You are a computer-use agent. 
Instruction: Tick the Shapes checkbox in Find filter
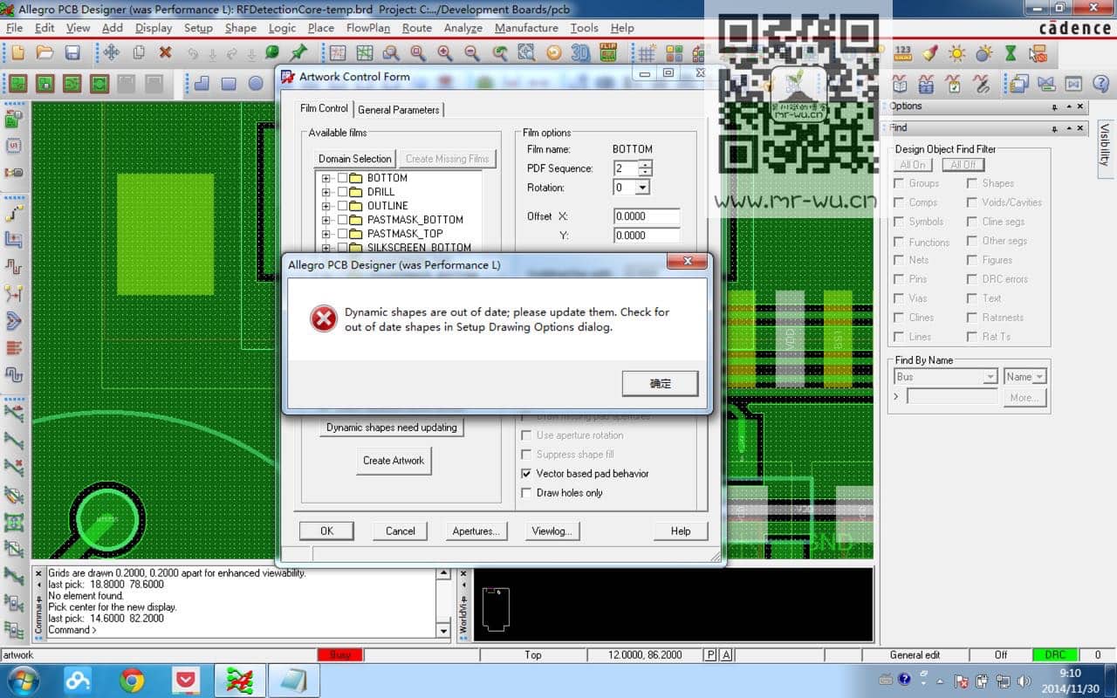[972, 183]
